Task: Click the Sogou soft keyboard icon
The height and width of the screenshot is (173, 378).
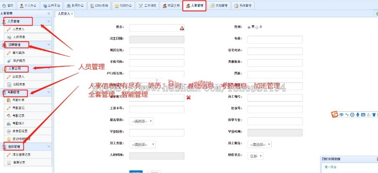Action: [363, 115]
